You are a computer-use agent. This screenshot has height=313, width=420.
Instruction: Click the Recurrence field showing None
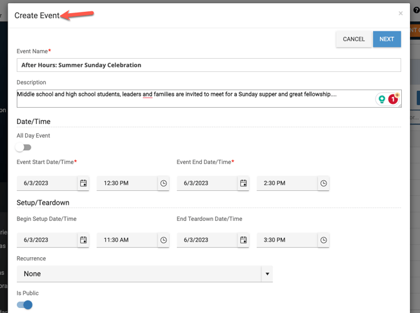[138, 274]
